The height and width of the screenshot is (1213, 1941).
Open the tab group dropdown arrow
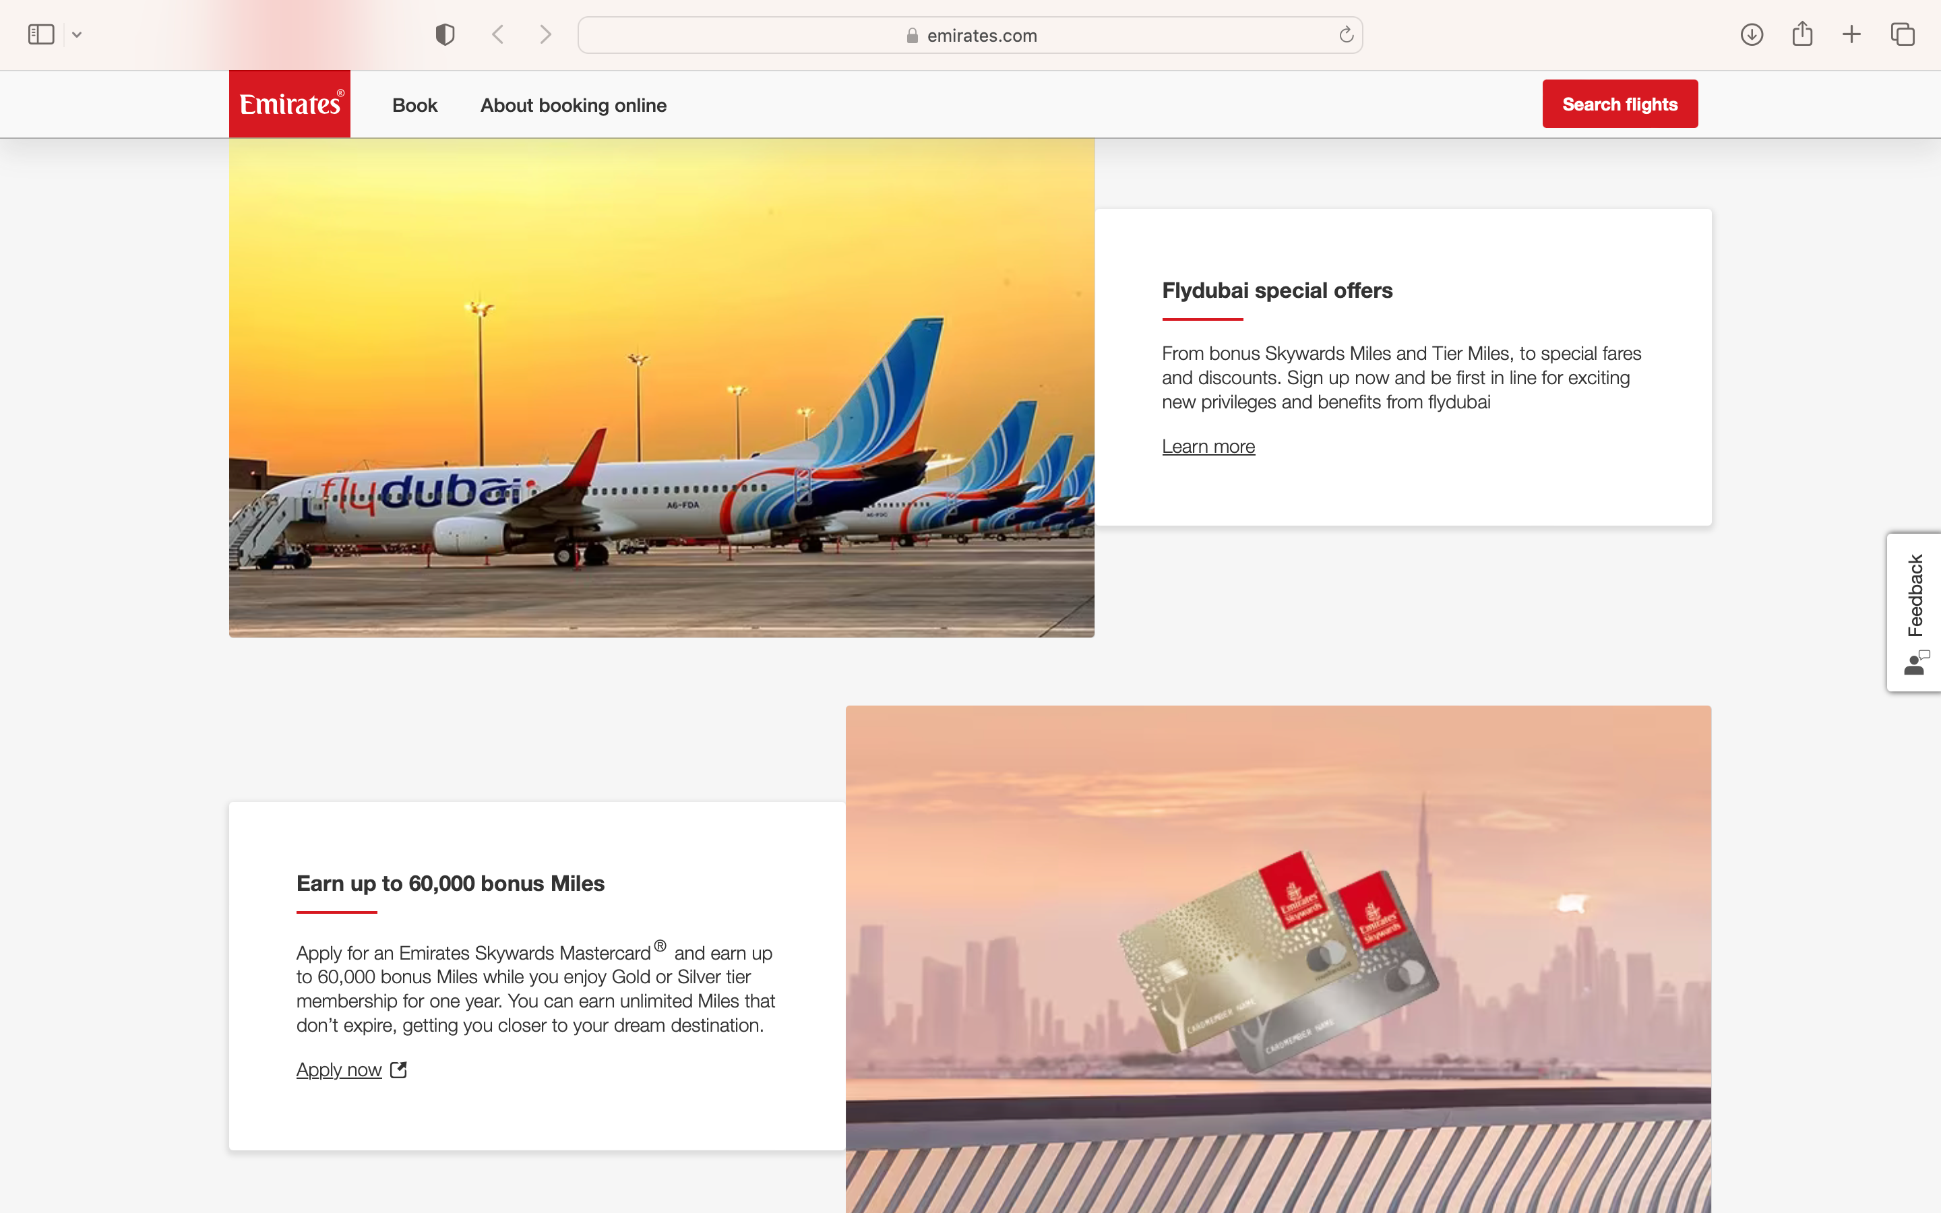tap(77, 34)
